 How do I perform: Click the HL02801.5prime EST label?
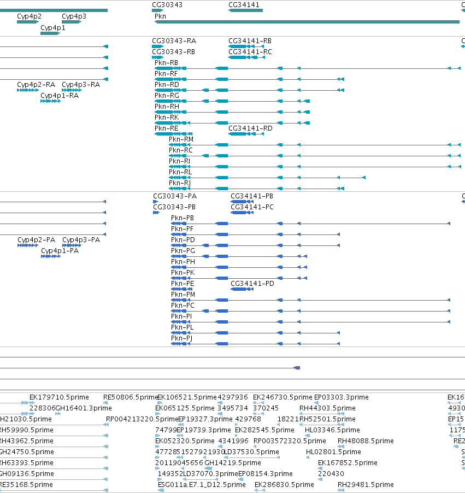(x=333, y=452)
